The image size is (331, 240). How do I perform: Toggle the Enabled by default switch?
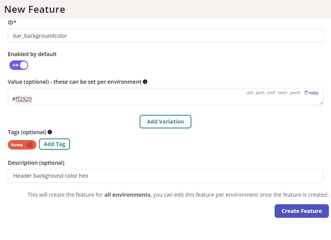(x=19, y=65)
